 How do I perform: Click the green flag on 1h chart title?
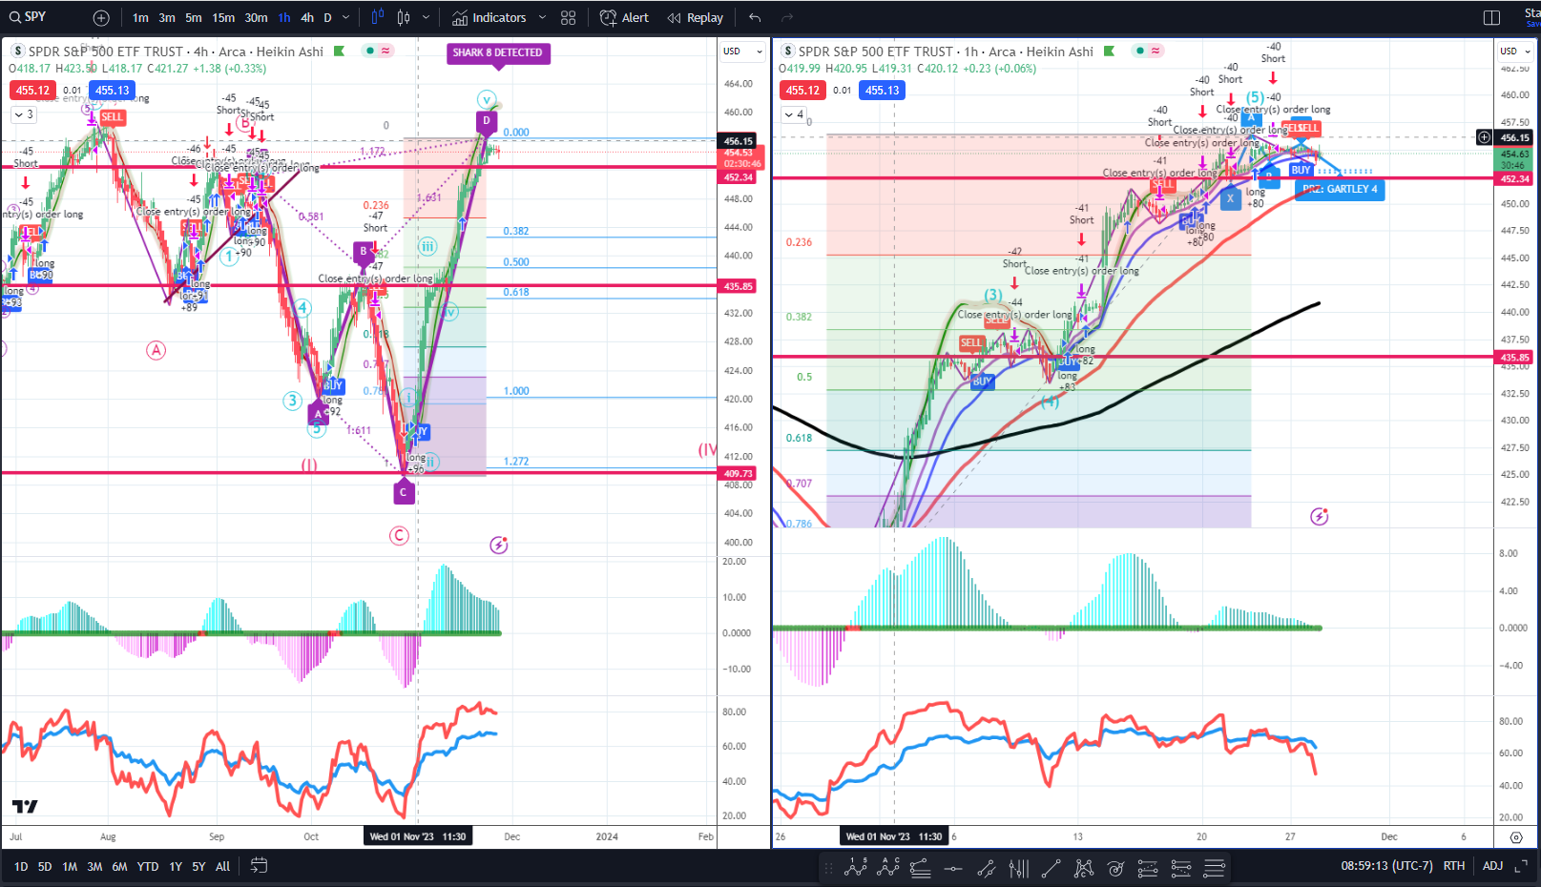click(x=1109, y=52)
